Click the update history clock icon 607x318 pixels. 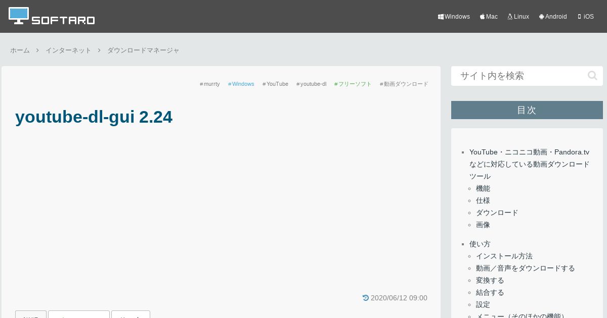366,298
